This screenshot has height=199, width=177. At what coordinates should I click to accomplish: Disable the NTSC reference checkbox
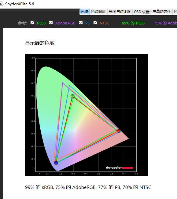[95, 23]
